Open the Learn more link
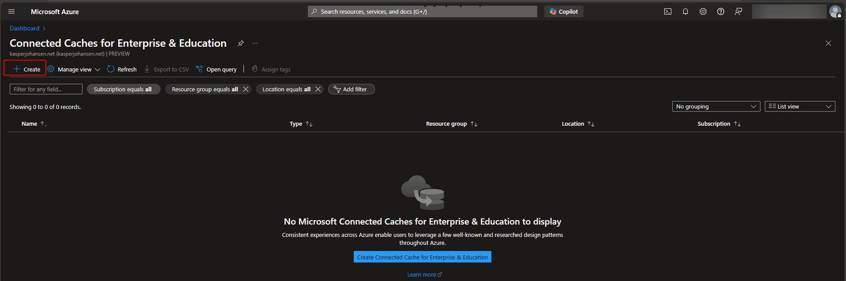Screen dimensions: 846x281 424,274
